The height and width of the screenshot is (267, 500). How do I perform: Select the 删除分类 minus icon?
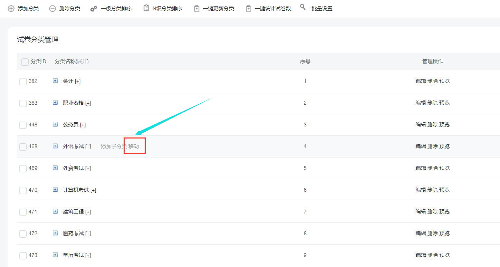coord(52,8)
